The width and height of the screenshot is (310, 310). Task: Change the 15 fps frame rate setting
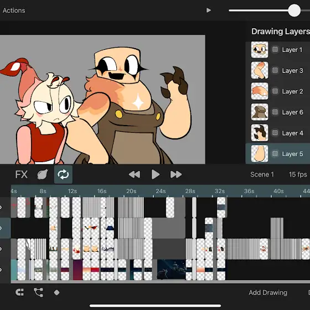coord(298,174)
